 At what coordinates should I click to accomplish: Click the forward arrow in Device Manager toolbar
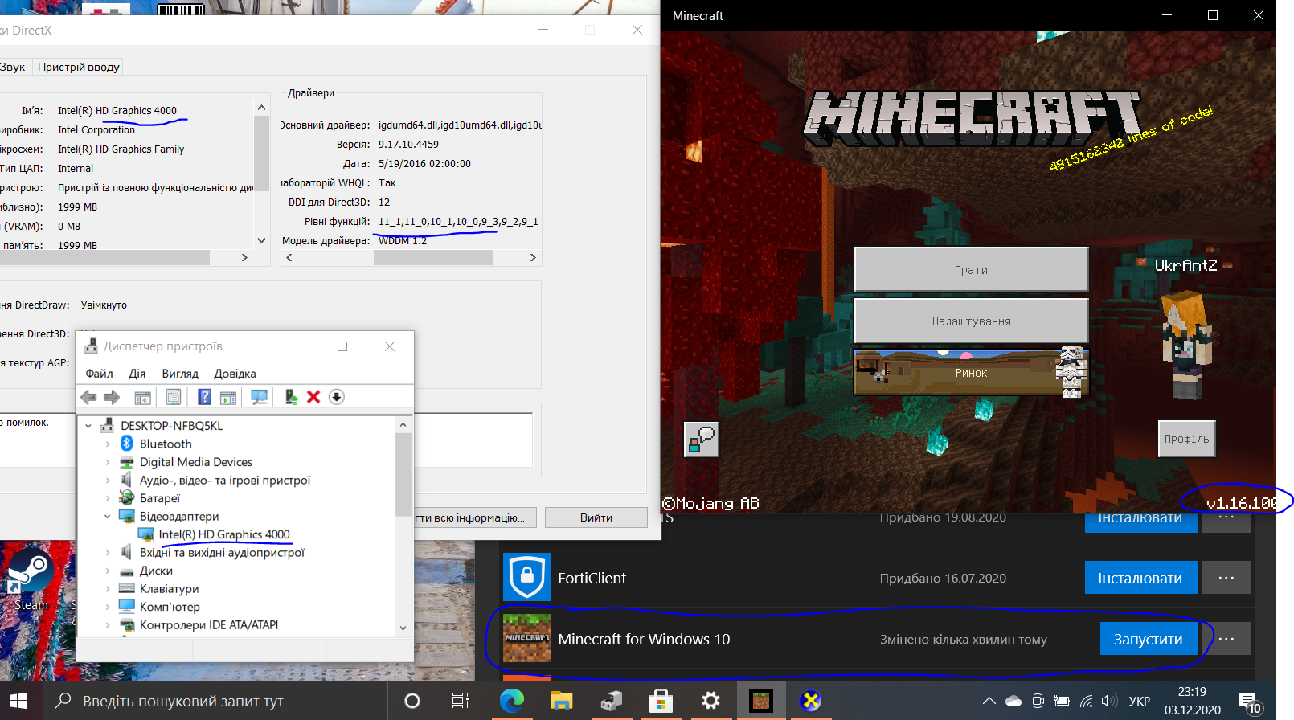[112, 397]
